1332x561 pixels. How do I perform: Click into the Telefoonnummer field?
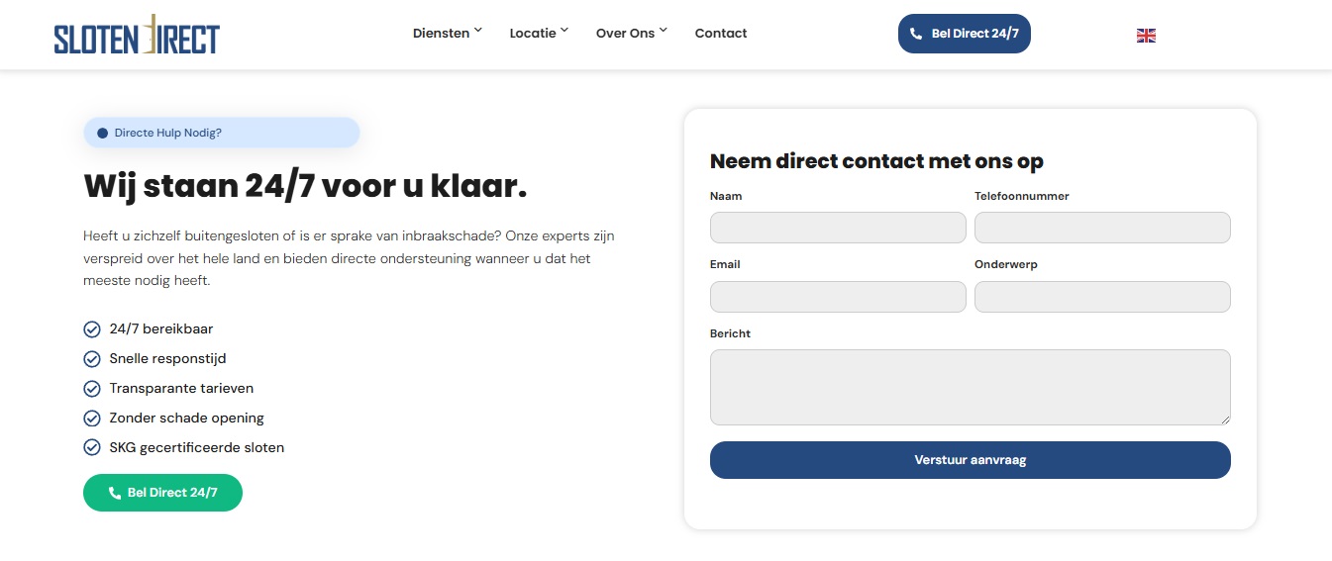point(1102,228)
